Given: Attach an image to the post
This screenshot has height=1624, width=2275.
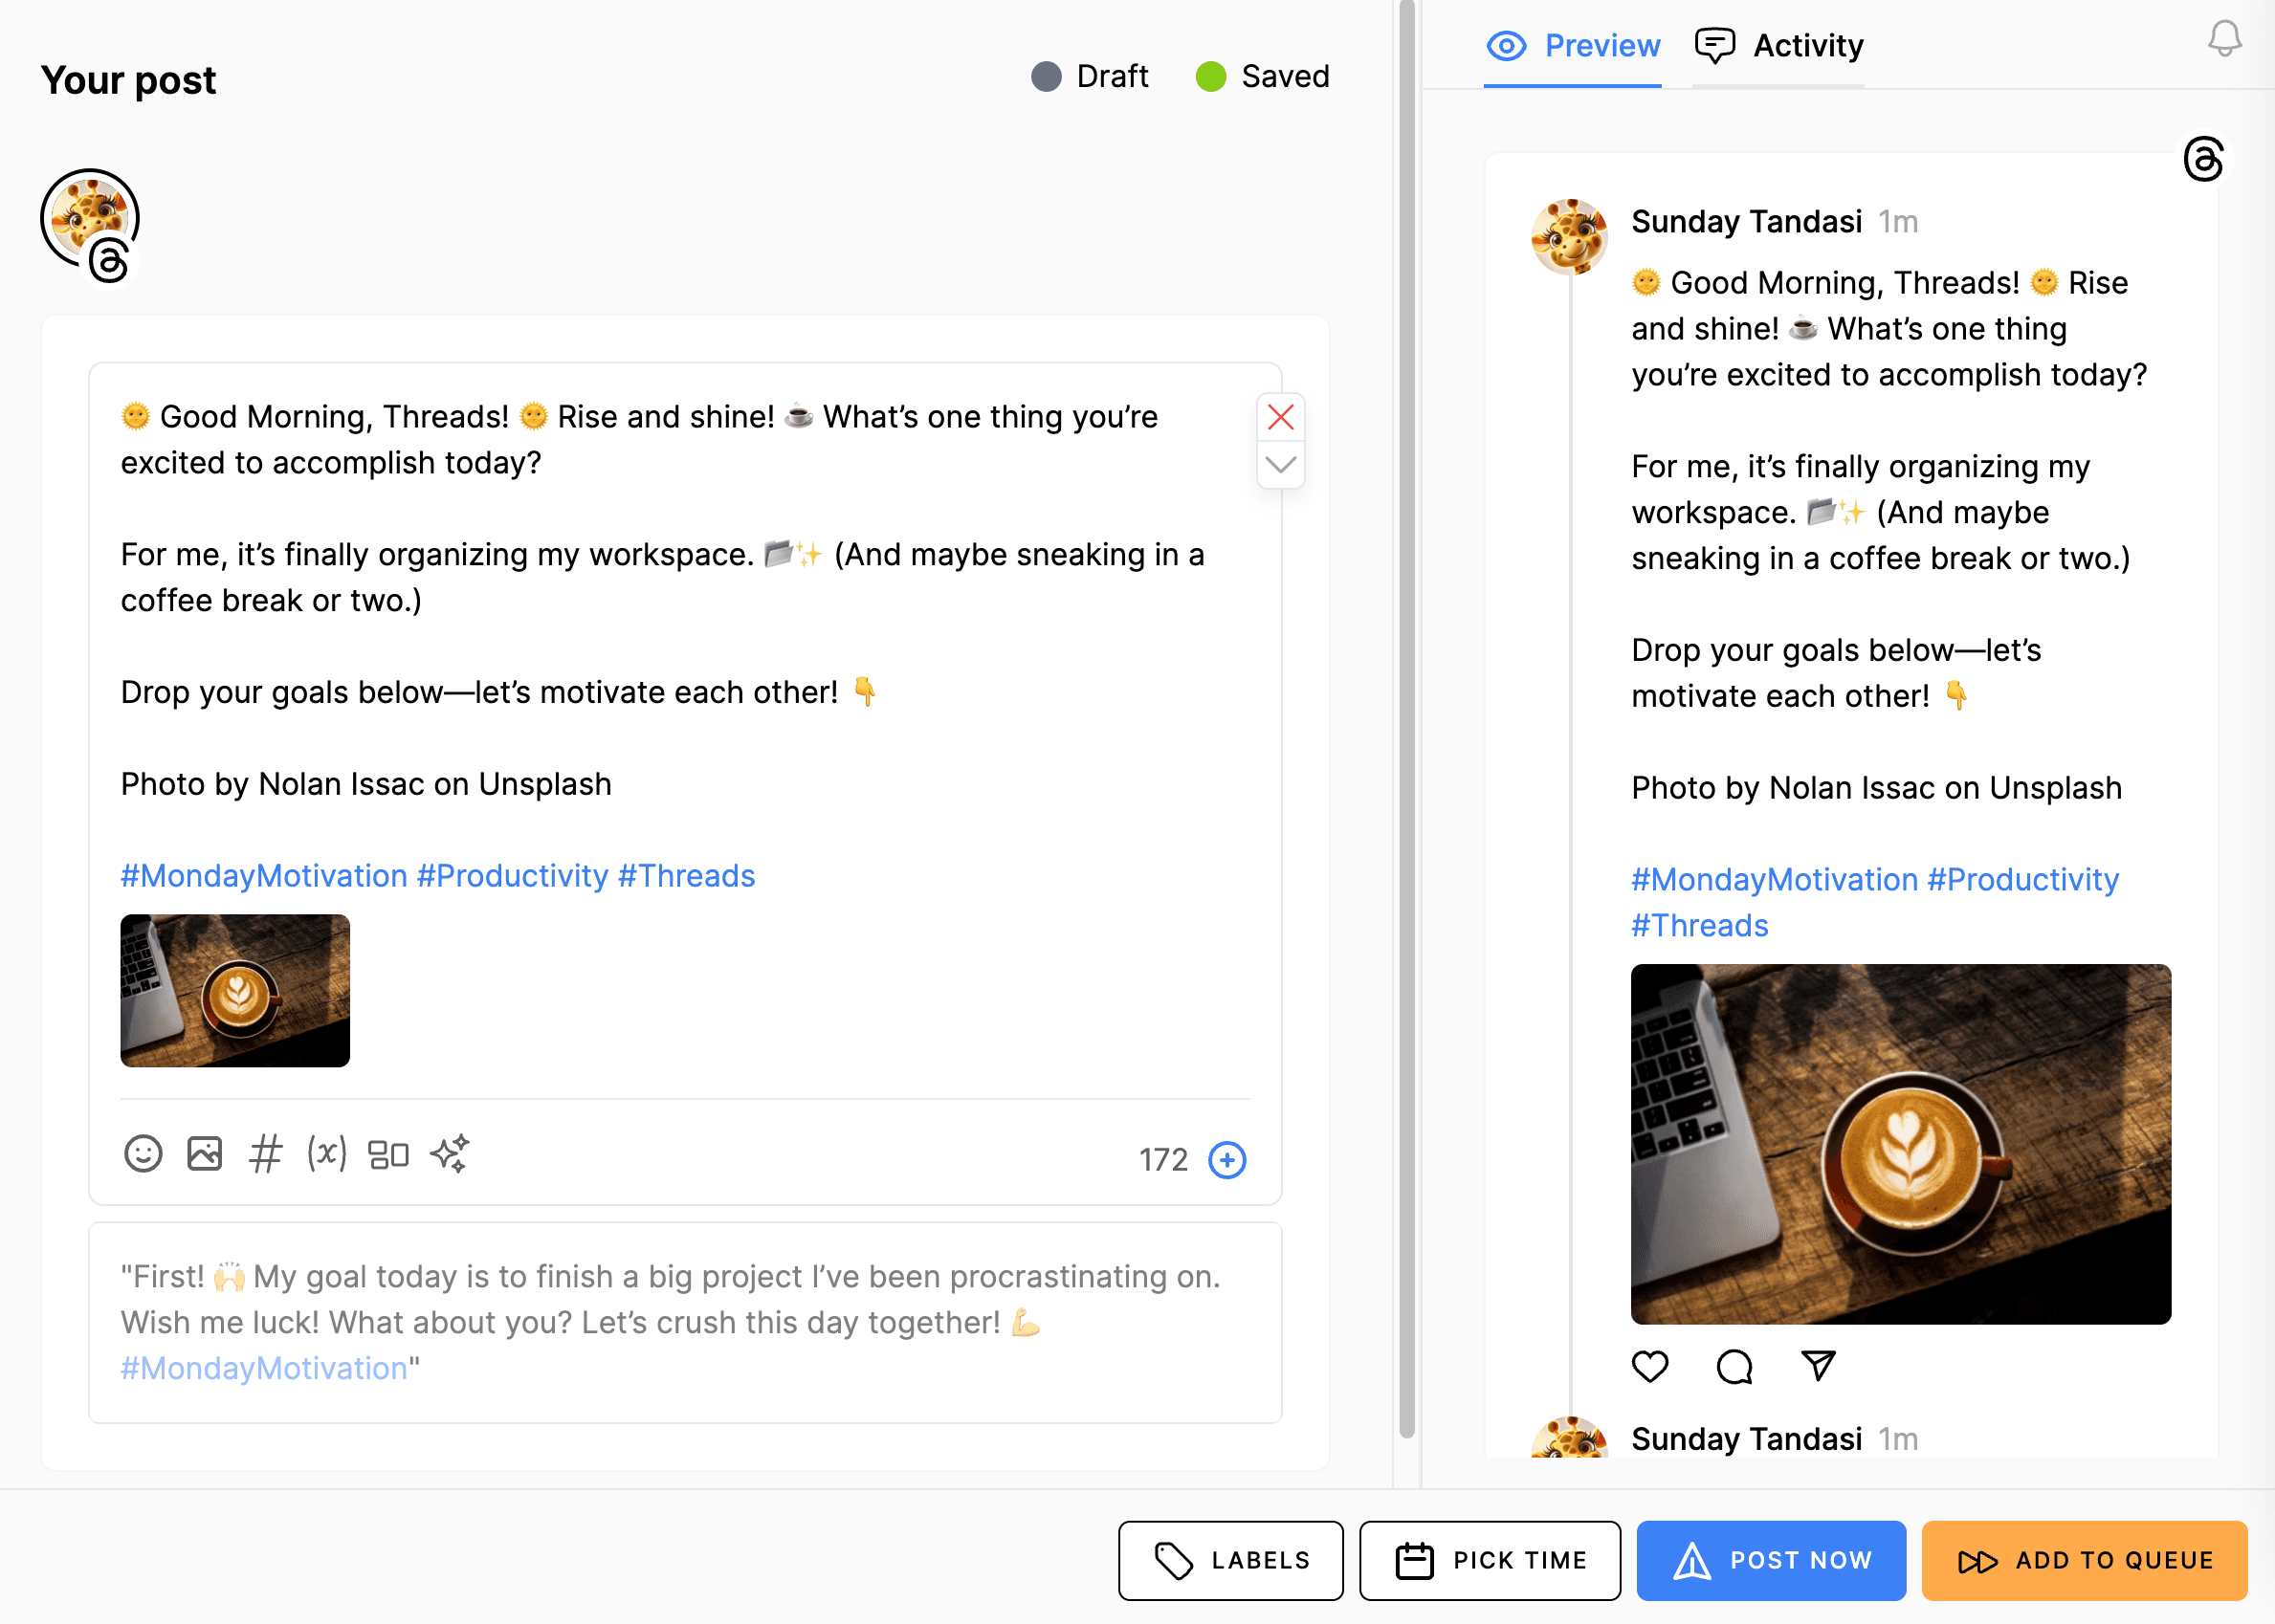Looking at the screenshot, I should tap(204, 1153).
